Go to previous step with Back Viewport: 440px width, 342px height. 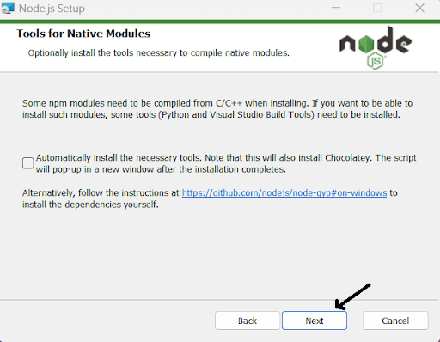coord(247,321)
